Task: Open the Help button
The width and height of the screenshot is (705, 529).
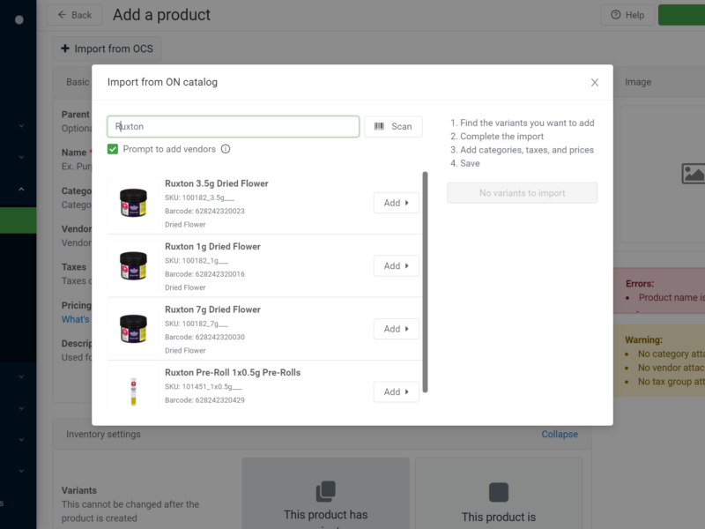Action: click(627, 15)
